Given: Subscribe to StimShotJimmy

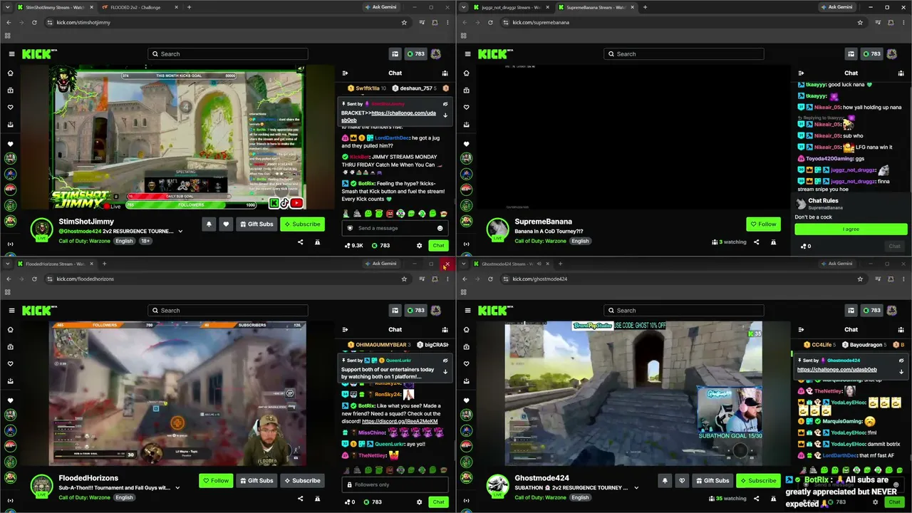Looking at the screenshot, I should tap(302, 224).
